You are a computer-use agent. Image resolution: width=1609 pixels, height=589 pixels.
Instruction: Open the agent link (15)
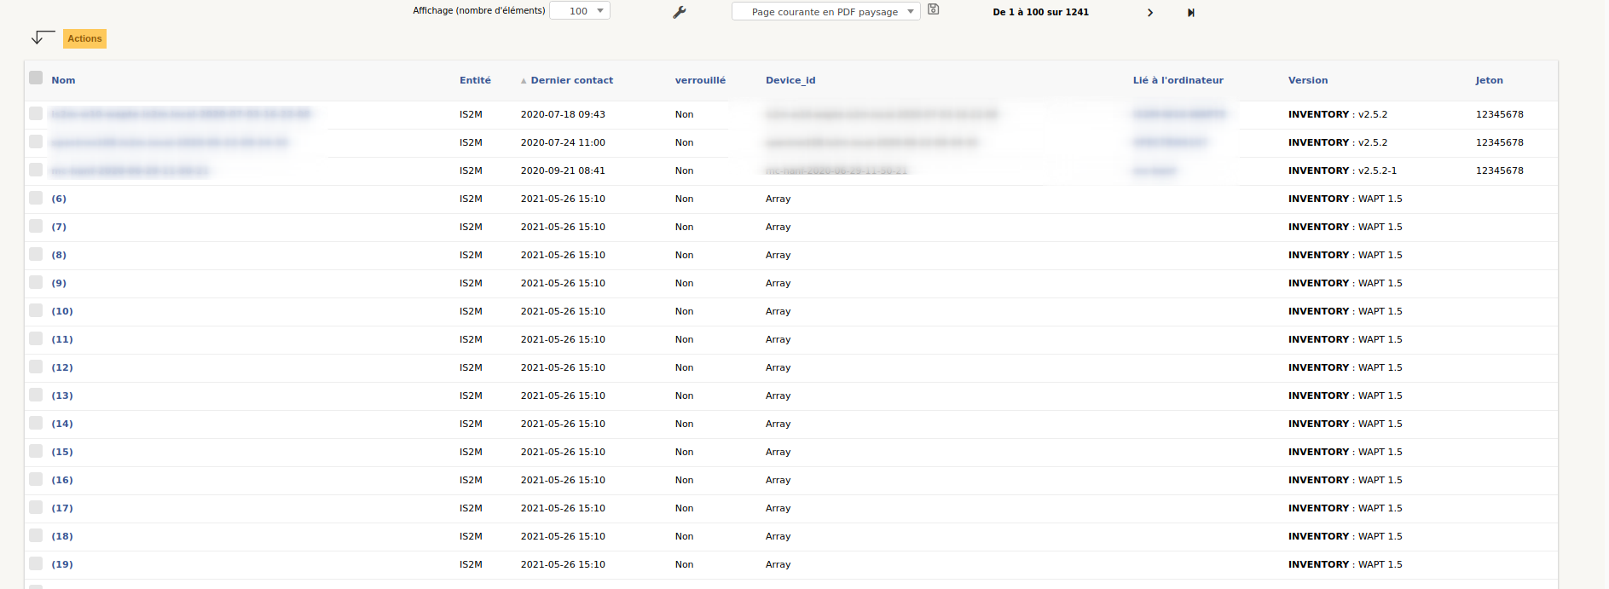tap(62, 452)
